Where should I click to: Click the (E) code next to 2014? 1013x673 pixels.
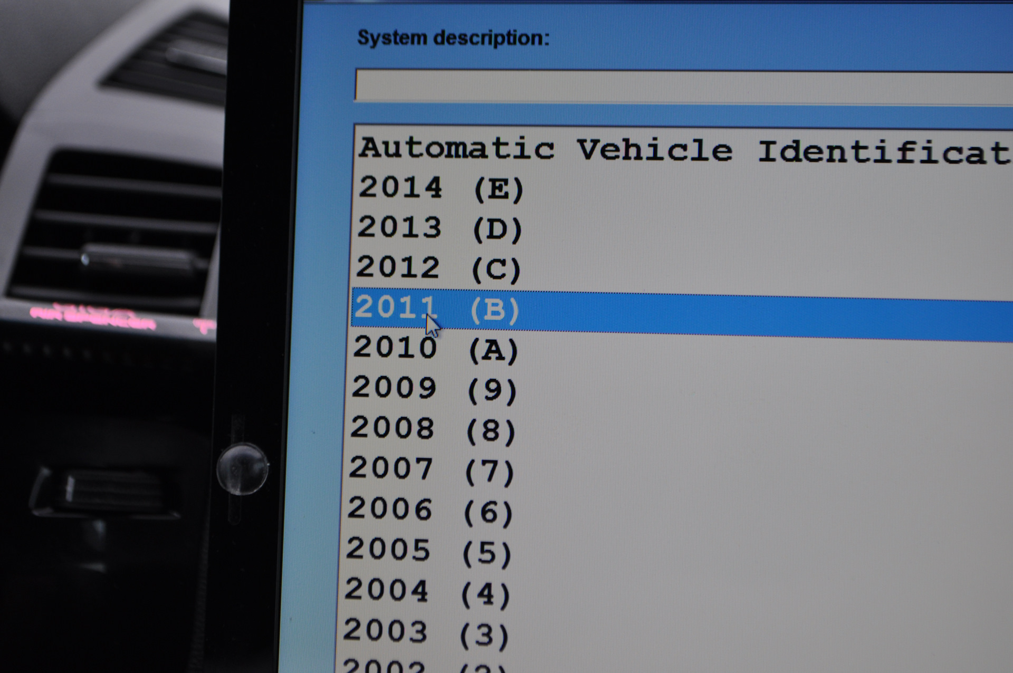pos(499,189)
